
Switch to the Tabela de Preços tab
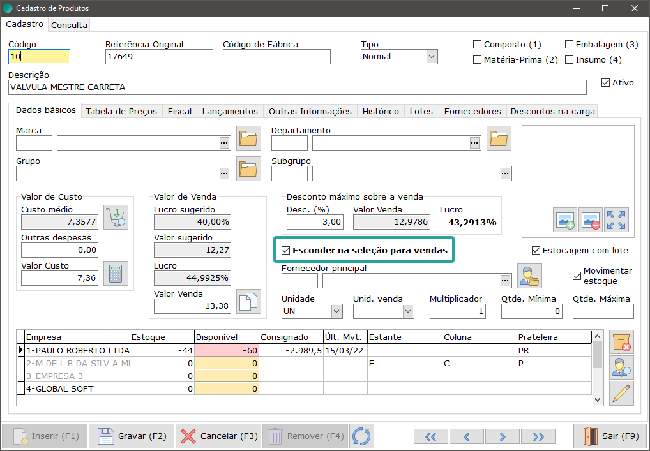tap(121, 111)
